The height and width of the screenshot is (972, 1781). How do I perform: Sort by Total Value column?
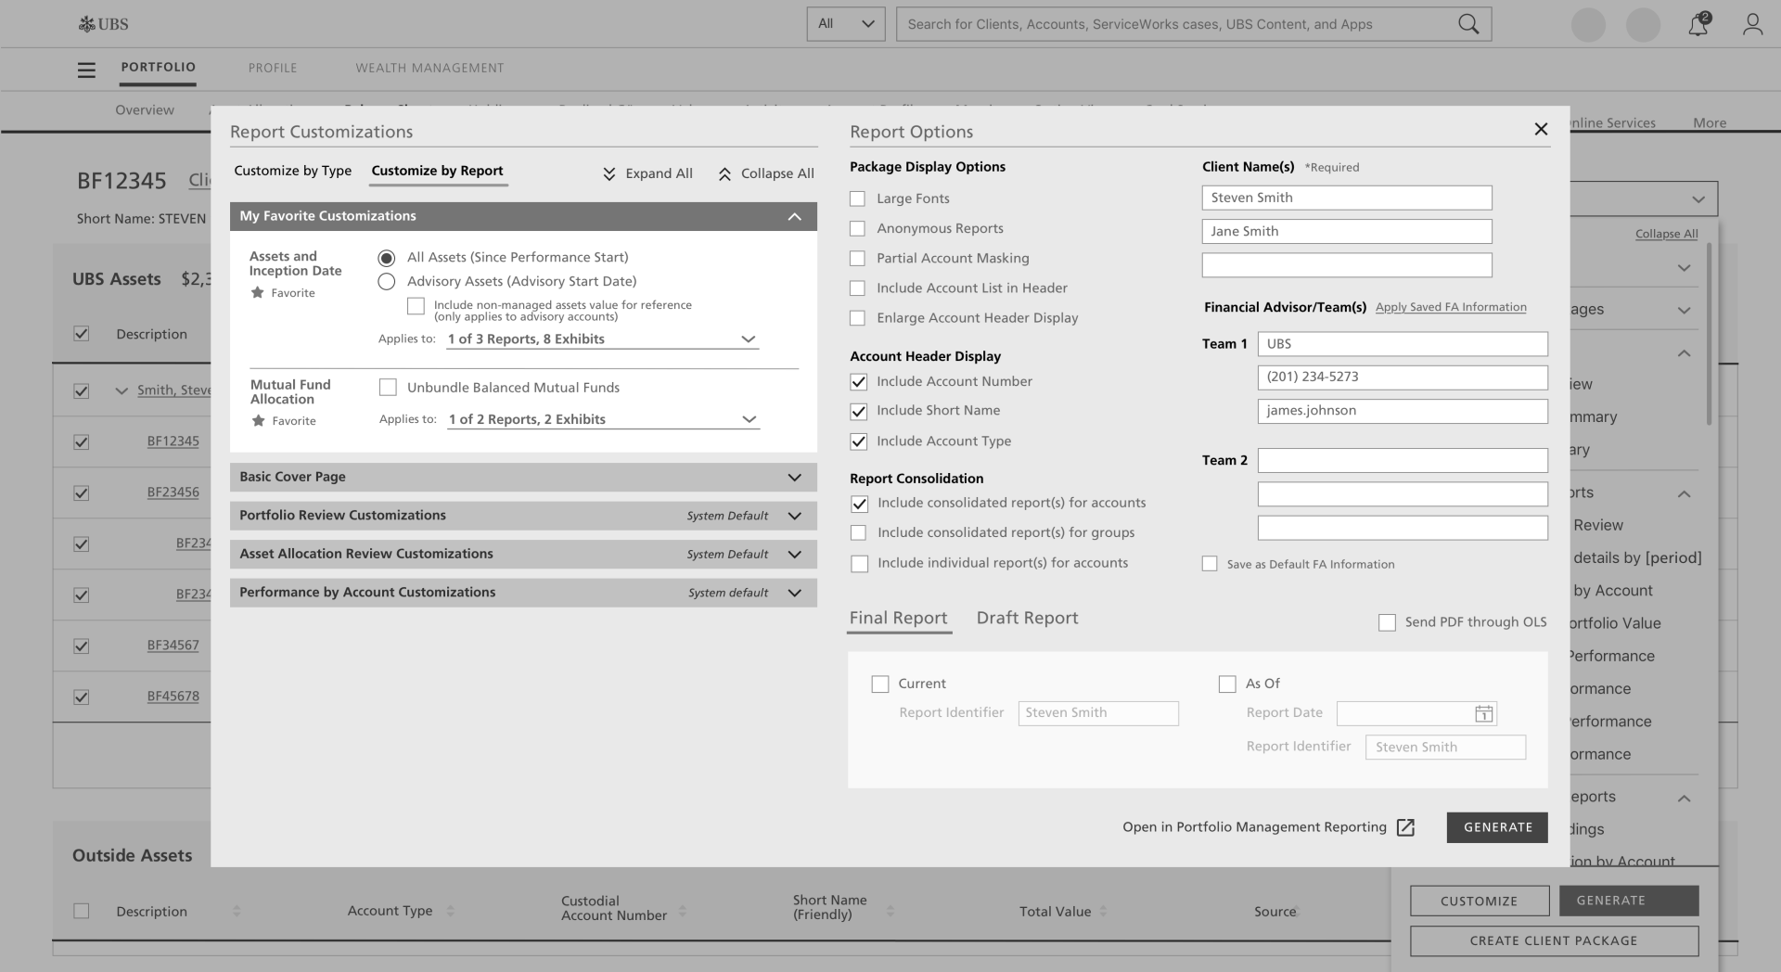[x=1103, y=911]
